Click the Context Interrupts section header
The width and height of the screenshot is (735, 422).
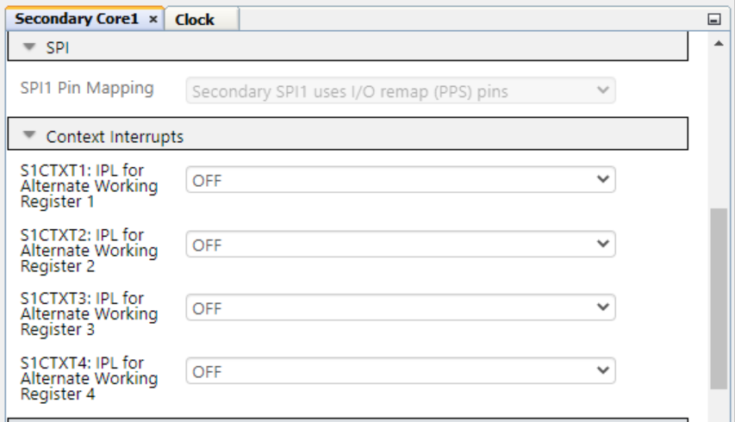(348, 134)
